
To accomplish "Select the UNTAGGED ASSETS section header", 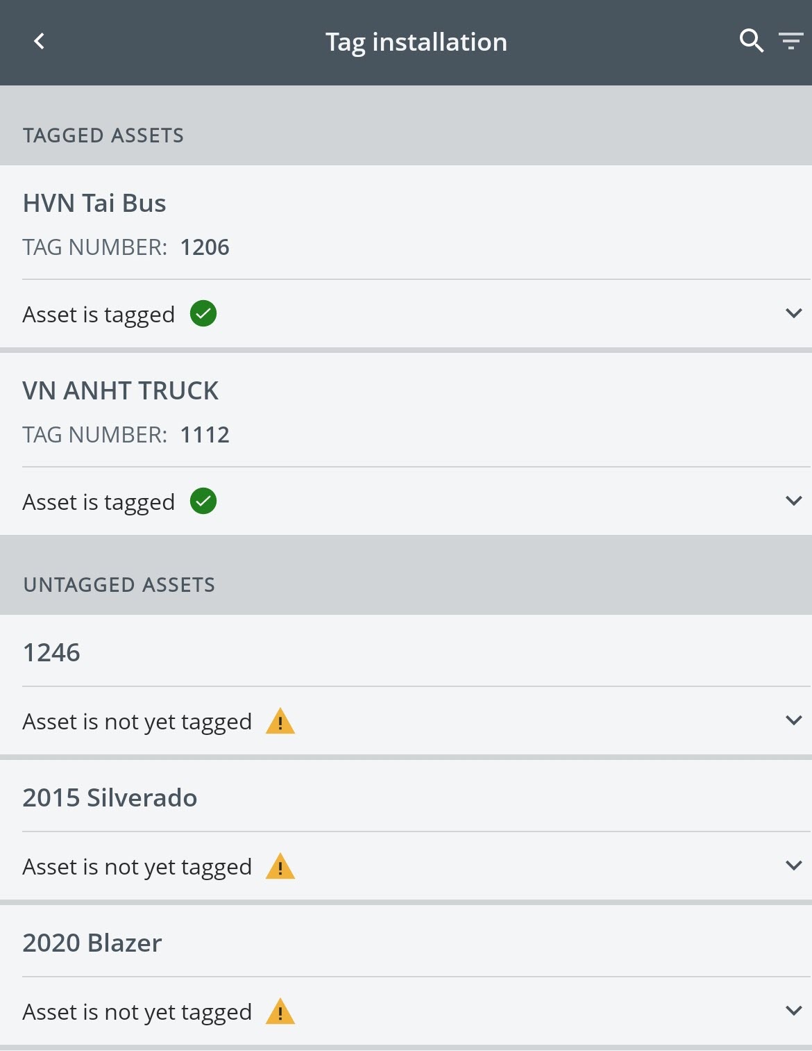I will [119, 584].
